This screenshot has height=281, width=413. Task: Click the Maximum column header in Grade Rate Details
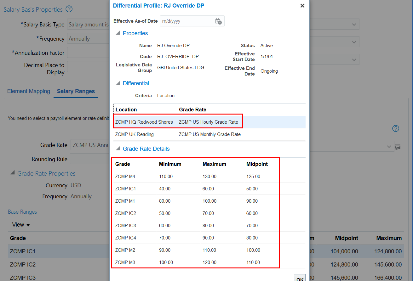click(214, 164)
